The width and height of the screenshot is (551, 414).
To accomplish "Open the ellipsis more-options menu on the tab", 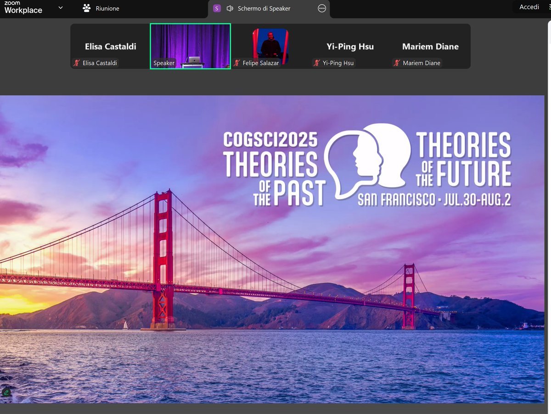I will 321,8.
